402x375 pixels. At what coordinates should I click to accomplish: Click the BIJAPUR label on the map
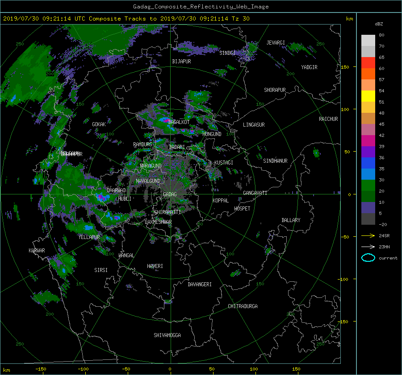click(181, 62)
